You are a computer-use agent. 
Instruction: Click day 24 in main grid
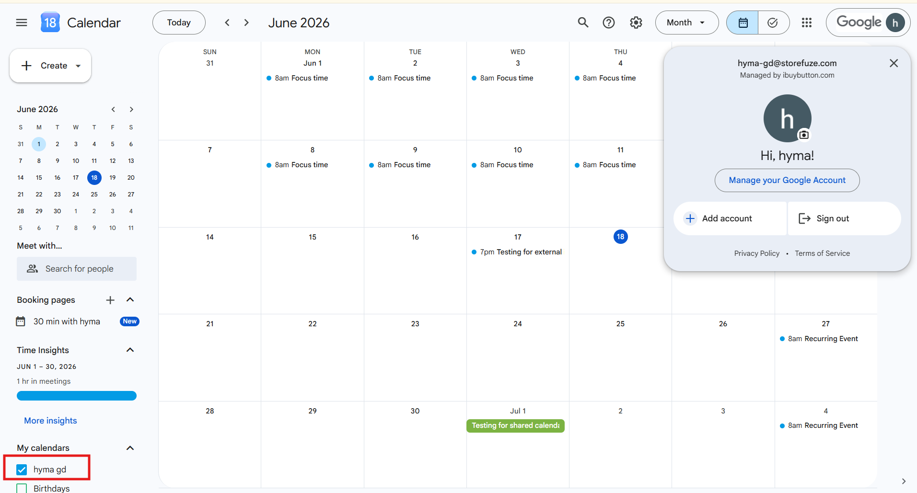click(518, 324)
